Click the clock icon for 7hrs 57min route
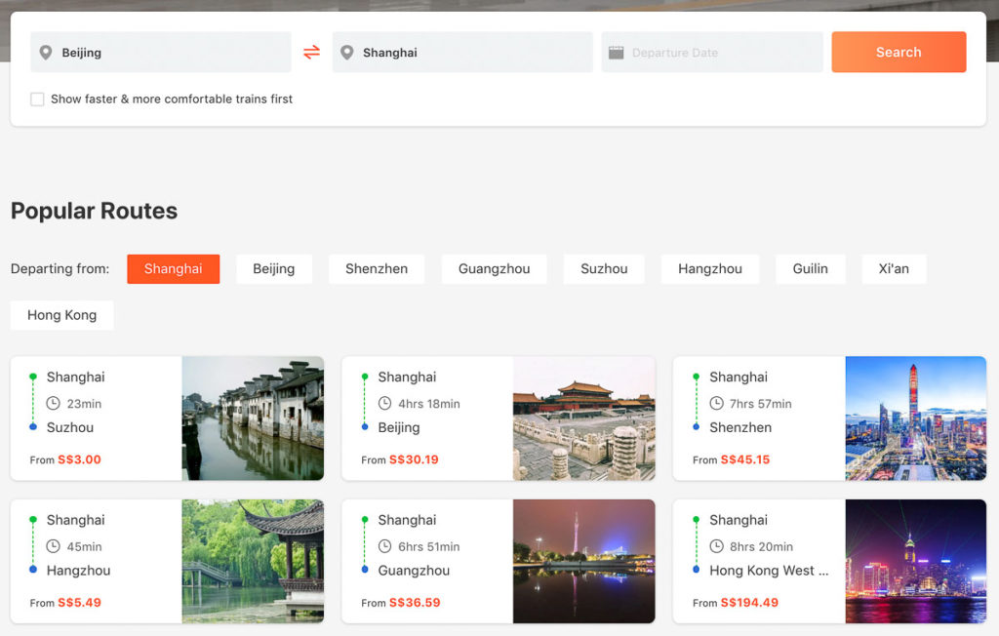This screenshot has width=999, height=636. coord(717,404)
